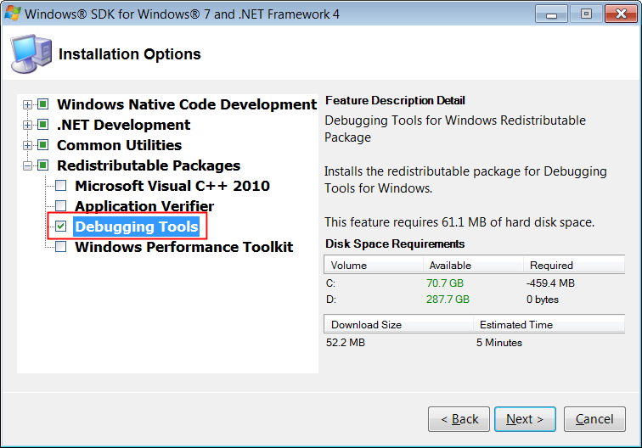This screenshot has height=448, width=642.
Task: Toggle .NET Development green checkbox
Action: pyautogui.click(x=43, y=125)
